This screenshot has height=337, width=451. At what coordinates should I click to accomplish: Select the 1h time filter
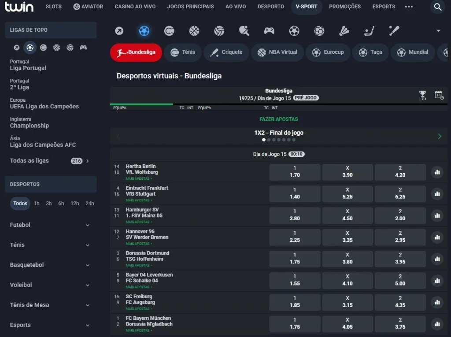point(37,204)
